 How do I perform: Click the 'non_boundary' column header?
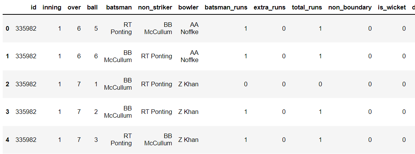point(350,8)
